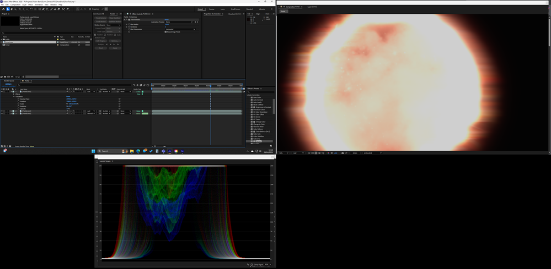Open the Composition menu

coord(15,4)
